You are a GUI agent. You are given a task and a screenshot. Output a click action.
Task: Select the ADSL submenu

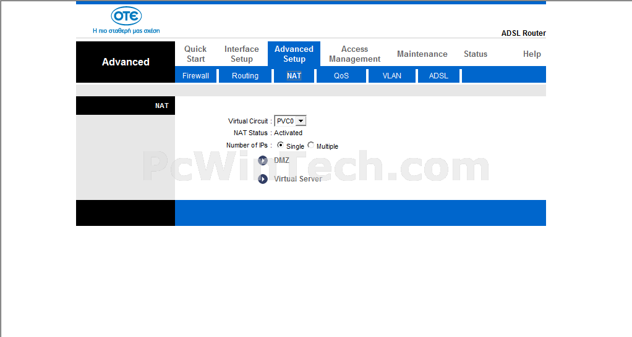point(438,75)
